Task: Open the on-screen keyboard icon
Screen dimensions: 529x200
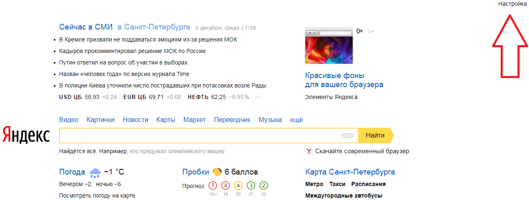Action: (x=348, y=136)
